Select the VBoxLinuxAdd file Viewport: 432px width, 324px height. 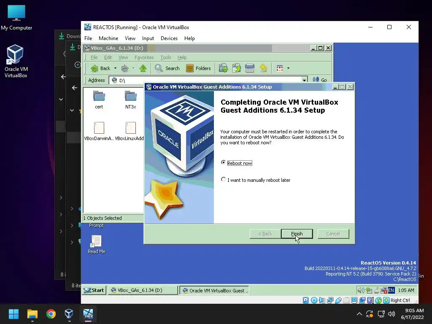pos(130,132)
